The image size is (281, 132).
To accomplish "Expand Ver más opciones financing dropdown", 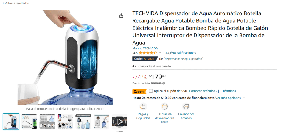I will 230,98.
